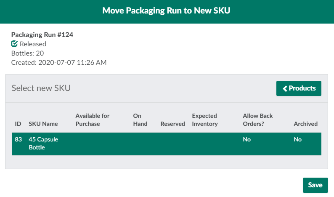Go back with the Products button
This screenshot has height=197, width=334.
299,88
